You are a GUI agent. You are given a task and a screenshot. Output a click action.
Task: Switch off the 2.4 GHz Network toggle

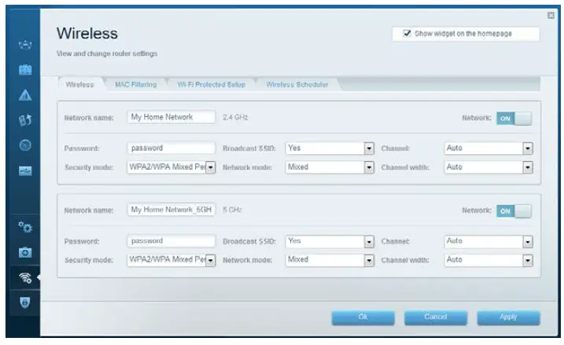[514, 118]
